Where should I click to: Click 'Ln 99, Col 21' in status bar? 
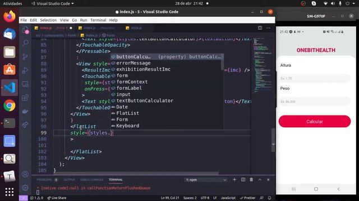click(170, 198)
